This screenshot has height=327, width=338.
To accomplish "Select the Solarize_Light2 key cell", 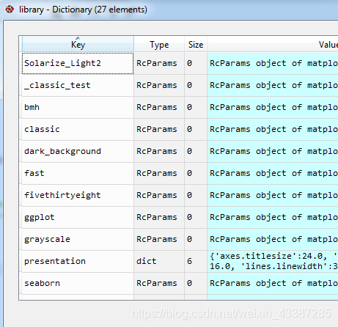I will (78, 63).
